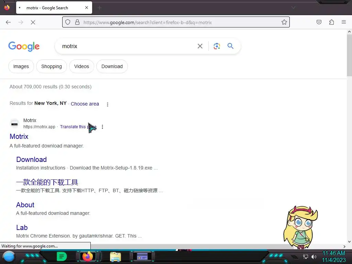List all tabs using the chevron button
The height and width of the screenshot is (264, 352).
pyautogui.click(x=294, y=8)
